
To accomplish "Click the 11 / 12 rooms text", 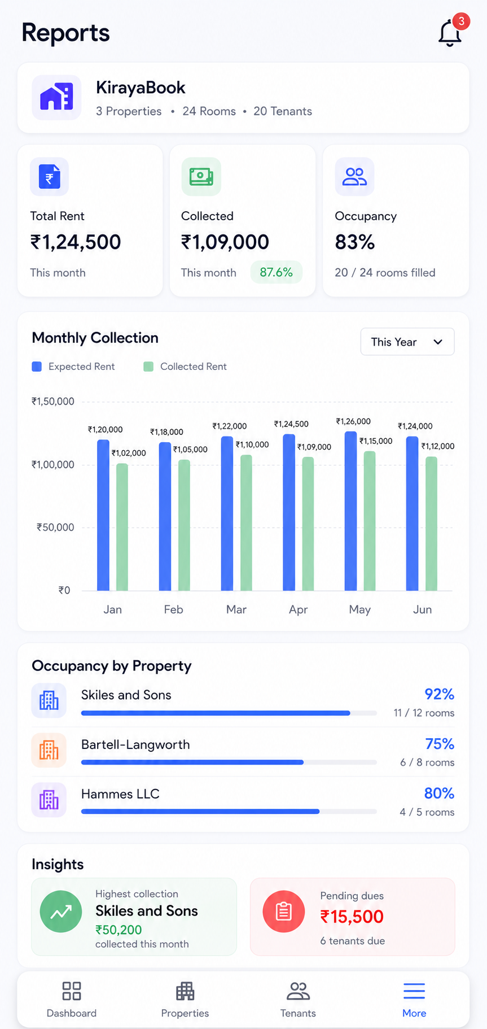I will point(424,713).
